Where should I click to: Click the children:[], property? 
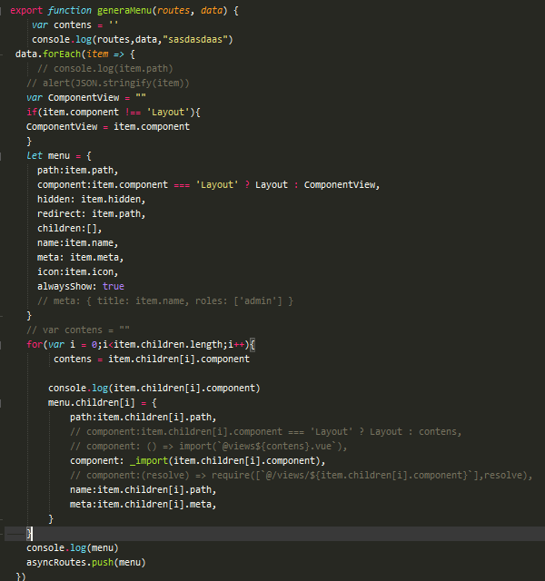pos(70,228)
